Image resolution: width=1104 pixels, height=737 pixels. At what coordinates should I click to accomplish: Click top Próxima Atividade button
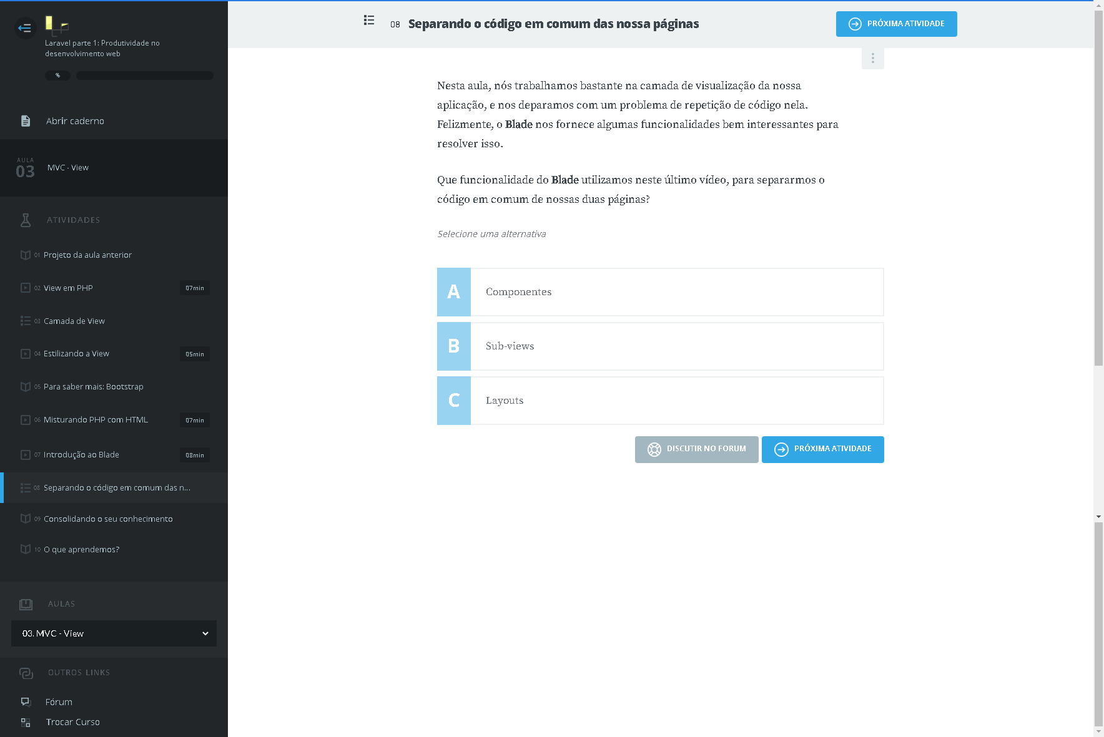pyautogui.click(x=896, y=24)
